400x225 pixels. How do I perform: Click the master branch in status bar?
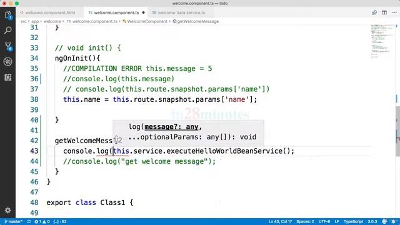pyautogui.click(x=13, y=221)
